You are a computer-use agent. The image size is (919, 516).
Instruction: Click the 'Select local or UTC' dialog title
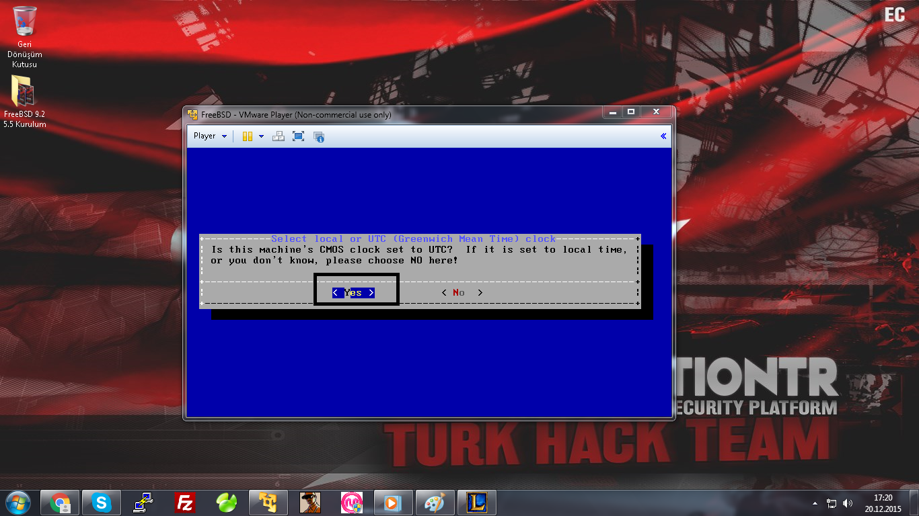(x=414, y=239)
